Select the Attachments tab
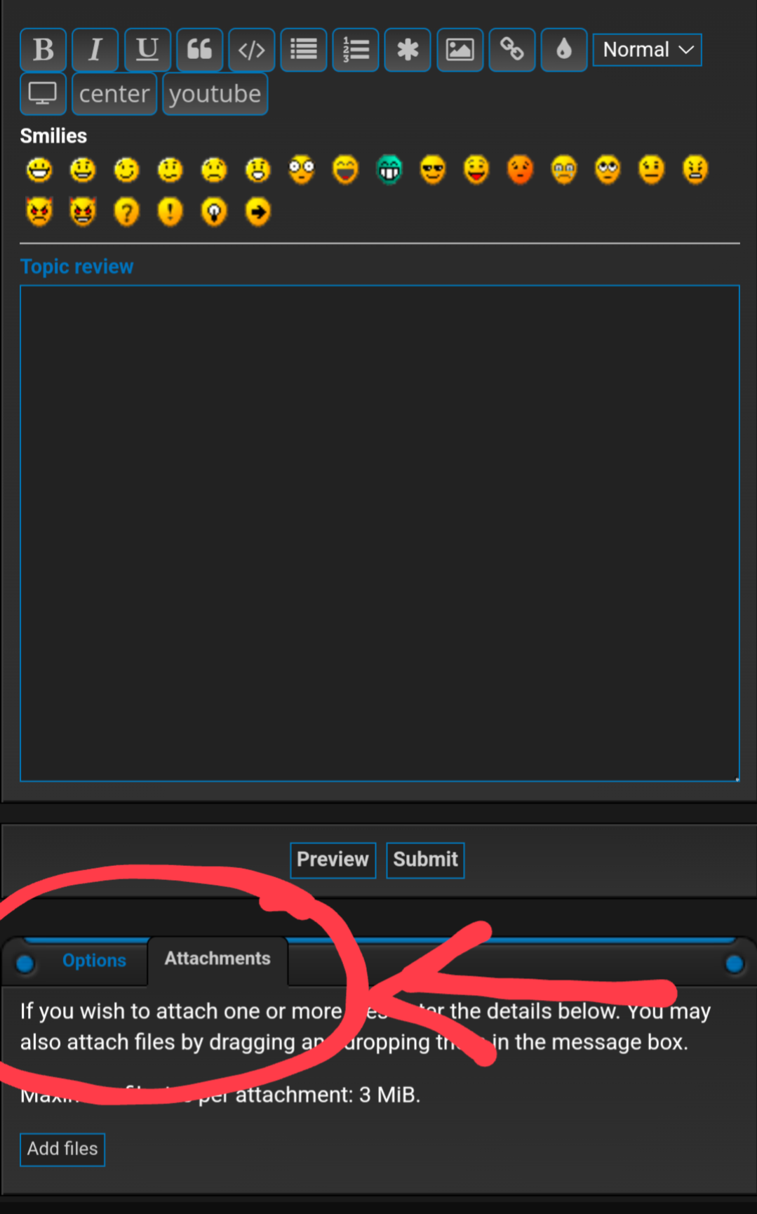 pos(217,959)
